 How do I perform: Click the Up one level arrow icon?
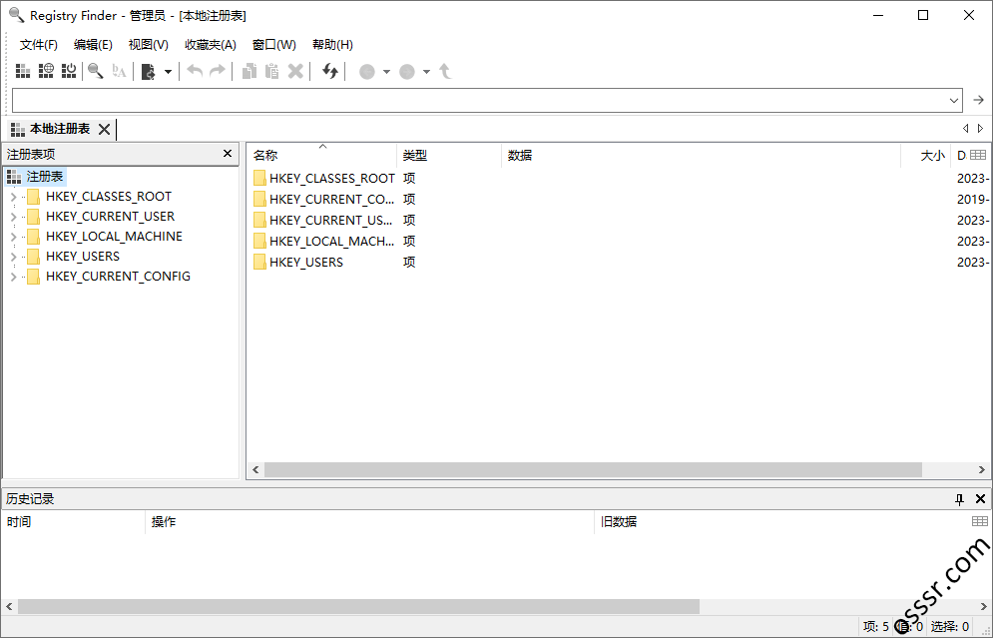(445, 71)
